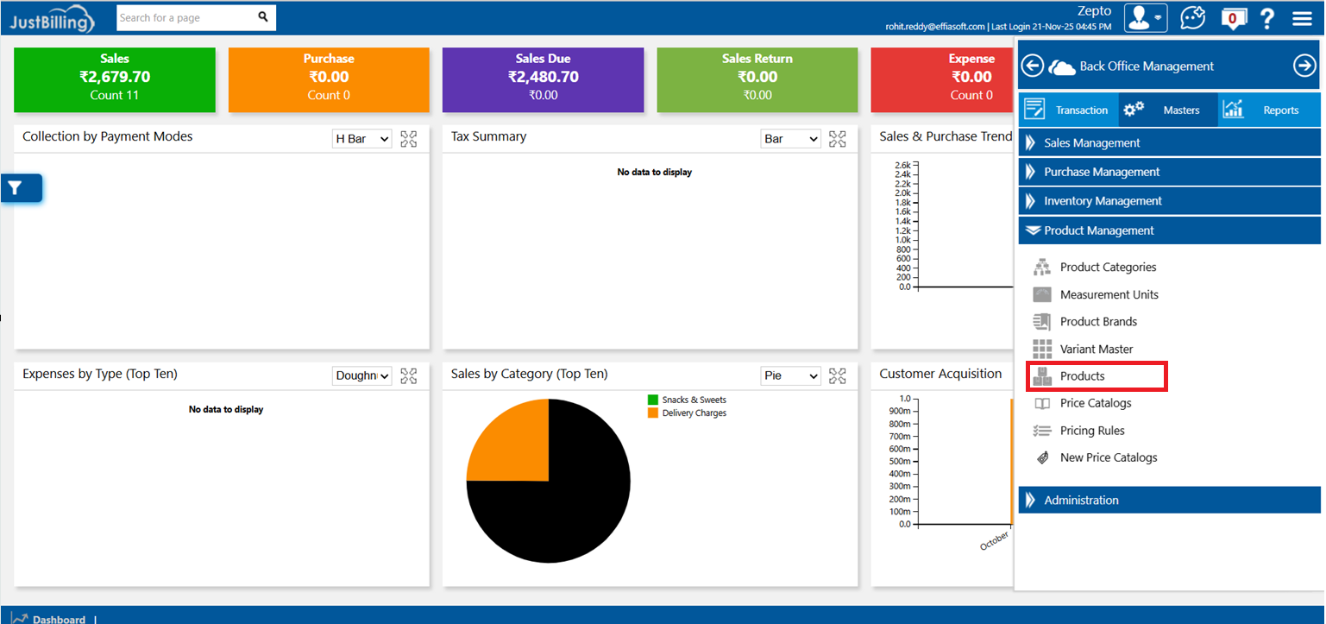
Task: Open the Pie chart type dropdown
Action: [790, 376]
